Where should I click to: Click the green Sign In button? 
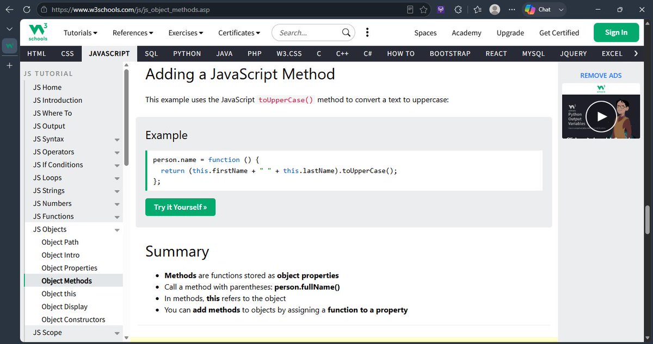pyautogui.click(x=616, y=33)
